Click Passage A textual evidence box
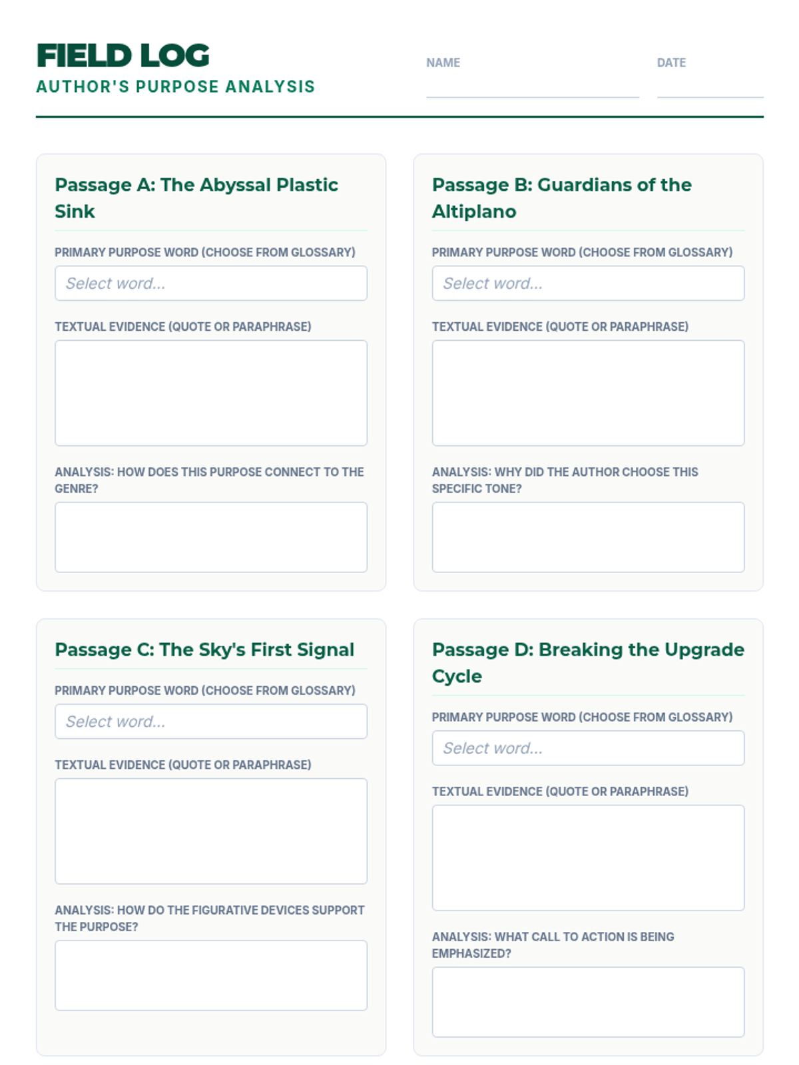Image resolution: width=799 pixels, height=1065 pixels. pos(210,393)
